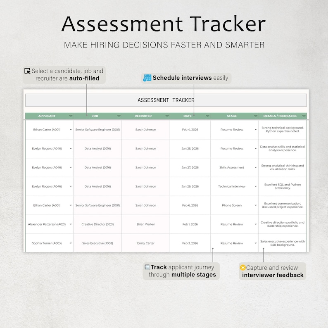The height and width of the screenshot is (328, 328).
Task: Open the DETAILS / FEEDBACKS filter icon
Action: [304, 116]
